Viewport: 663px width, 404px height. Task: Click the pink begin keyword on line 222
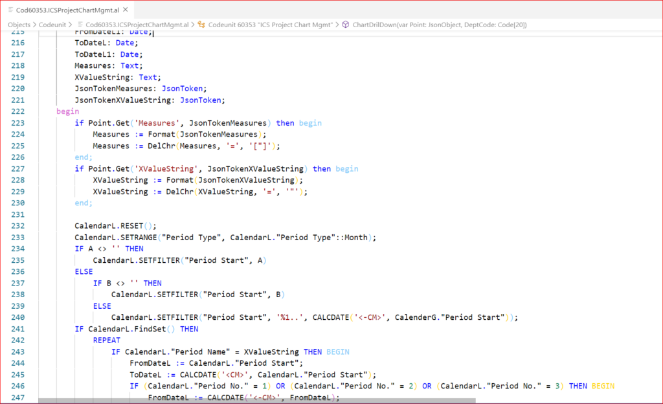coord(67,111)
